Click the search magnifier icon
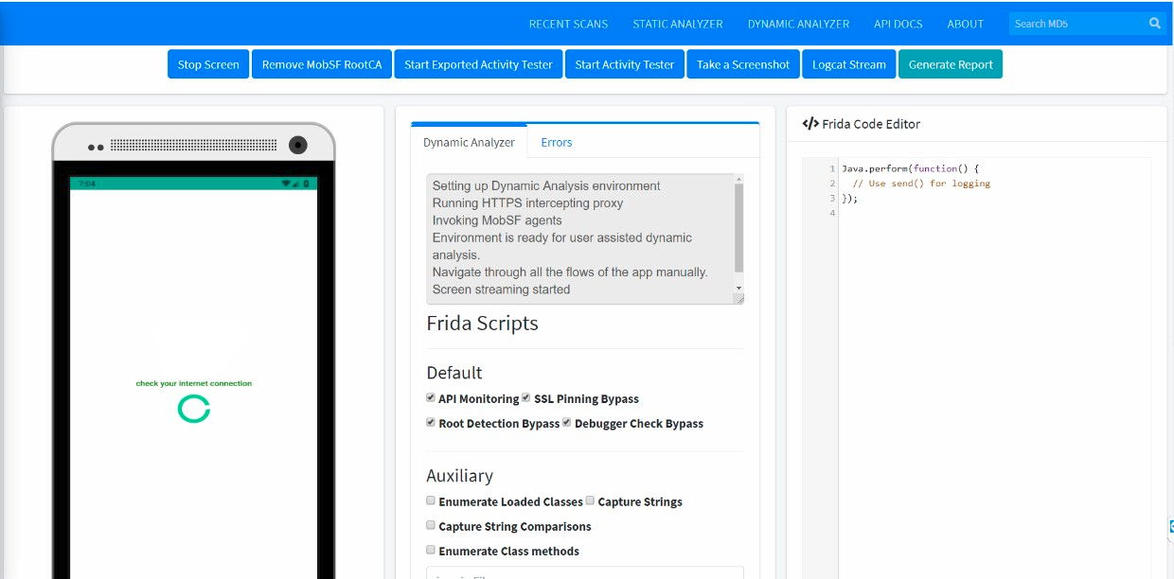Screen dimensions: 1174x579 (x=1155, y=23)
